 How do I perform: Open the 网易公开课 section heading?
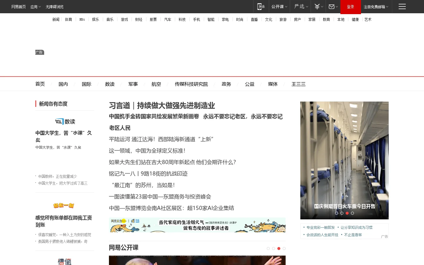pyautogui.click(x=124, y=248)
